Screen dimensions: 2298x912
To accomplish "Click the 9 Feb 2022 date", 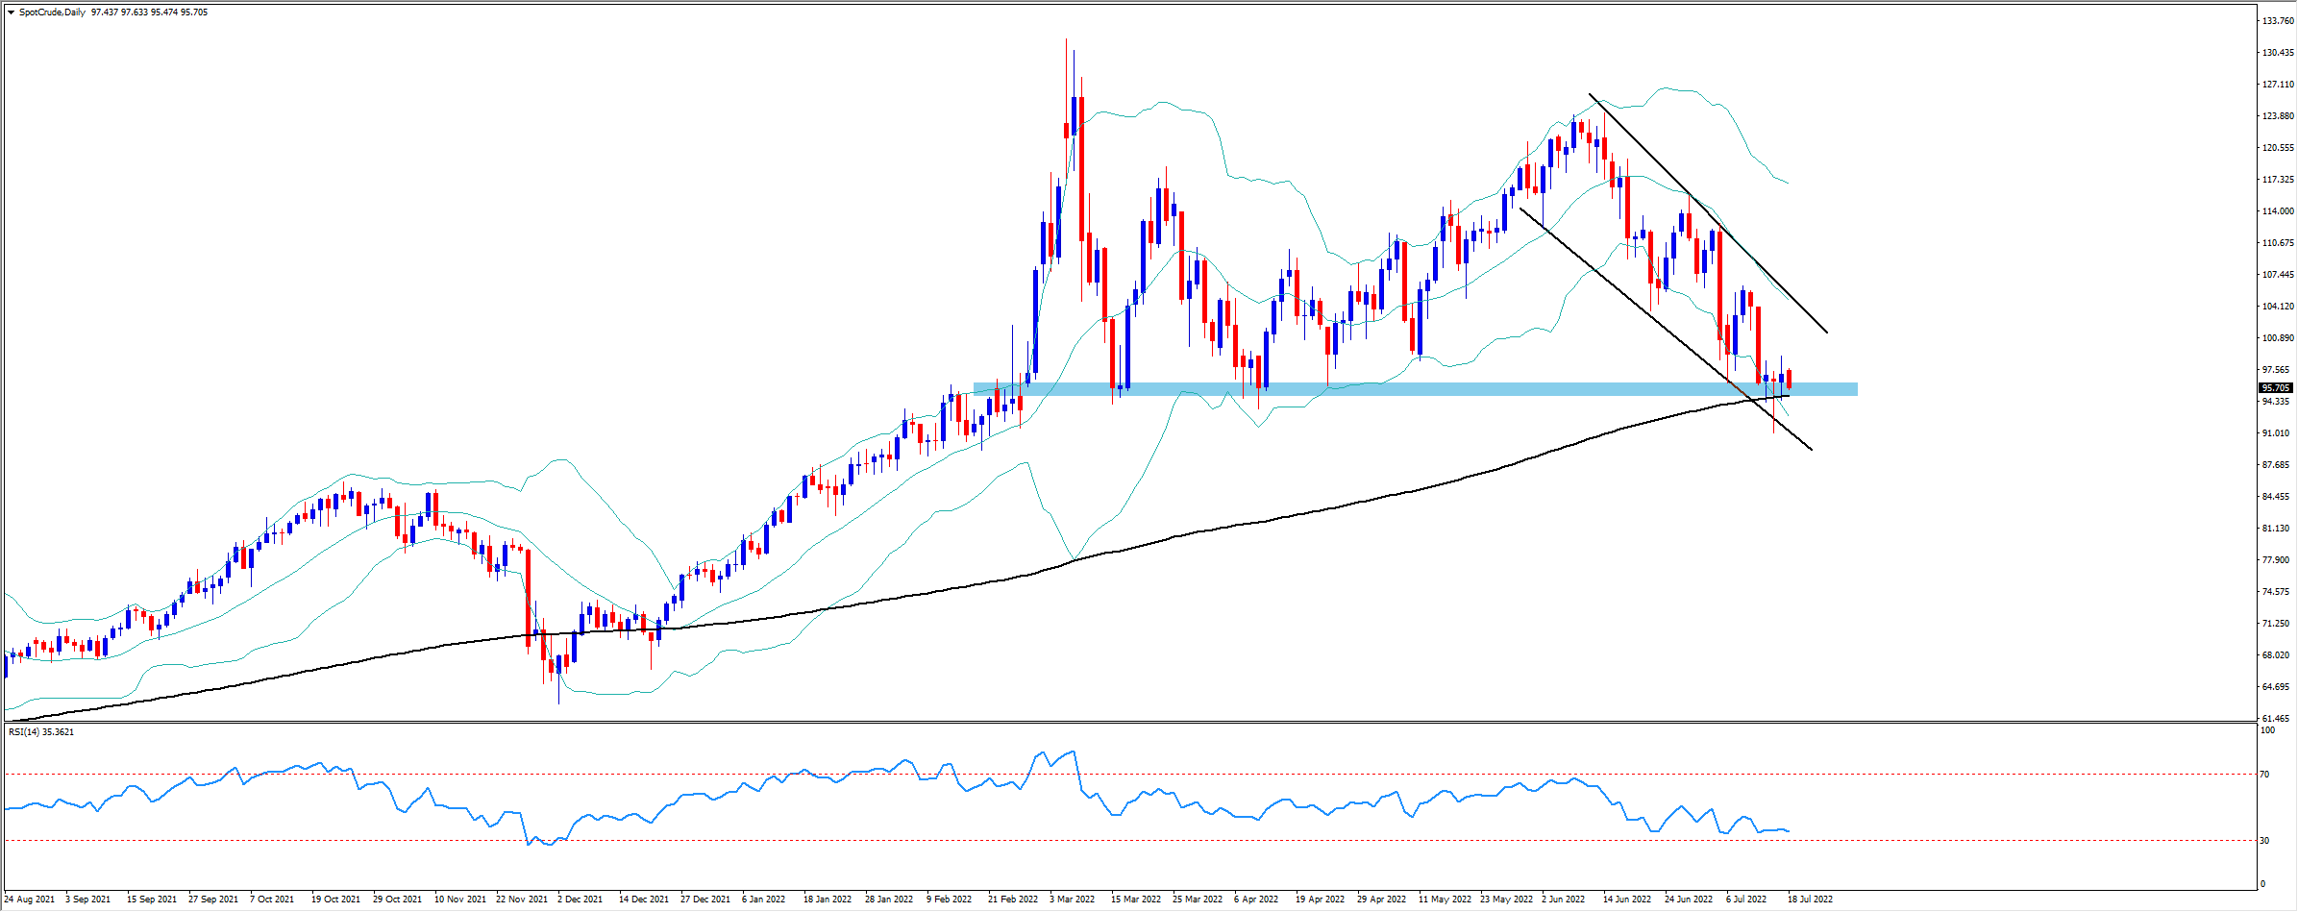I will click(x=950, y=900).
